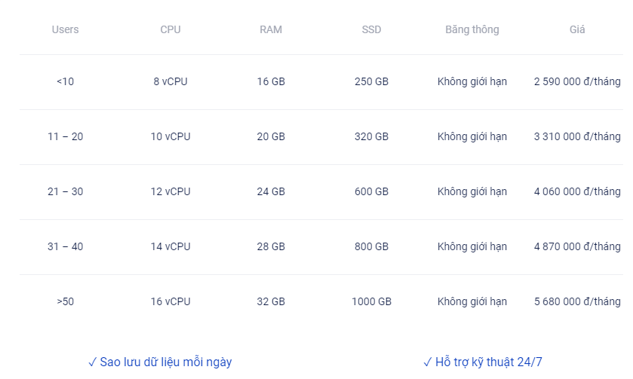
Task: Click the Users column header
Action: (x=65, y=29)
